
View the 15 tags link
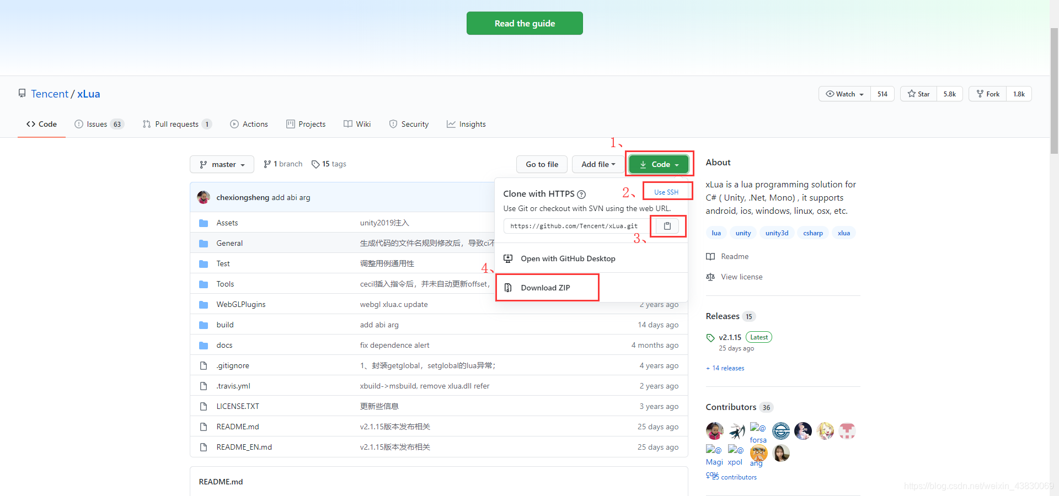(x=329, y=164)
